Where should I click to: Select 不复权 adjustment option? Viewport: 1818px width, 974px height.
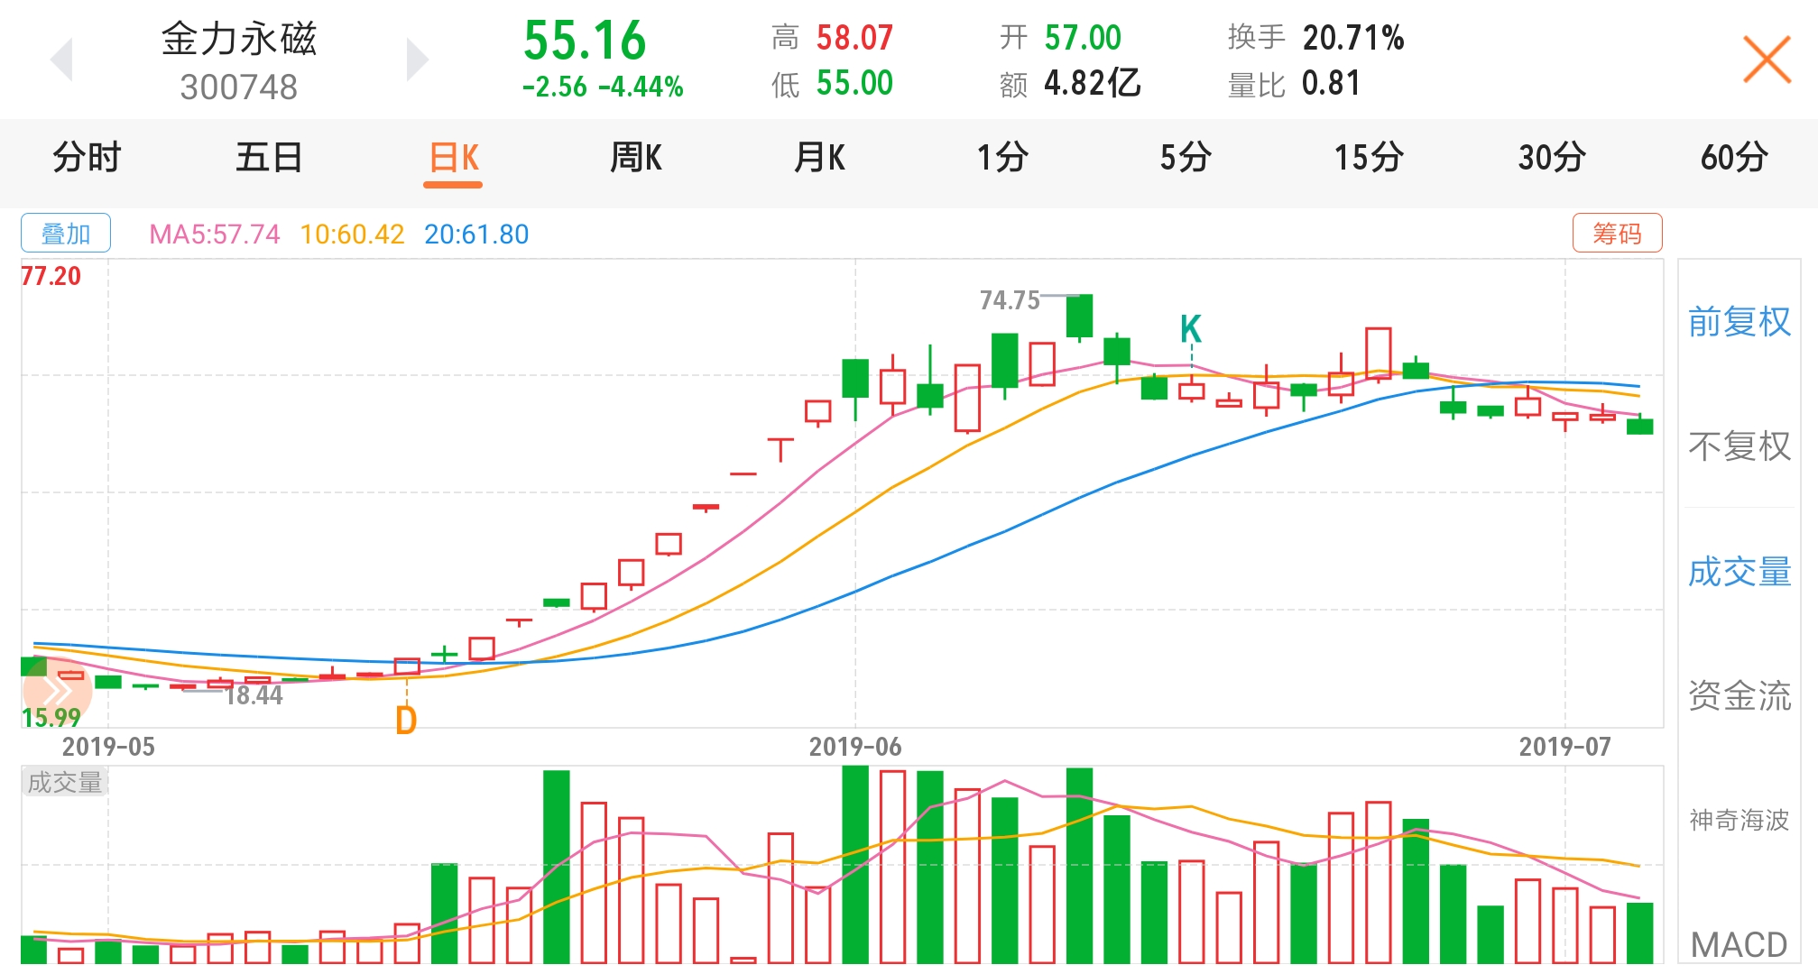(1740, 446)
